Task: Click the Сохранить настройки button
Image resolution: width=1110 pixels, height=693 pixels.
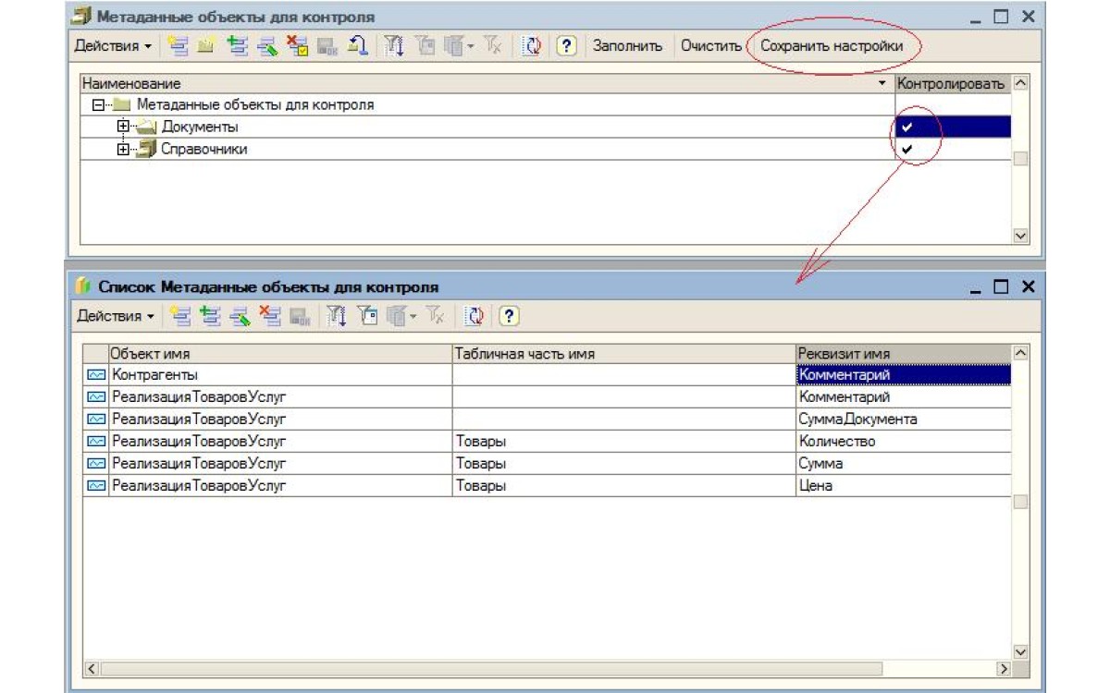Action: 831,46
